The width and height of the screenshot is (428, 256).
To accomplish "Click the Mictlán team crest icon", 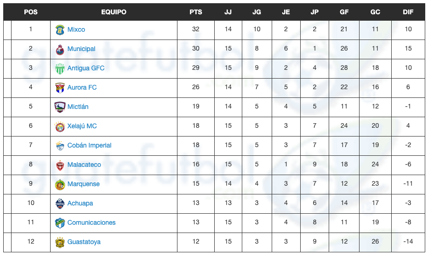I will pyautogui.click(x=60, y=107).
